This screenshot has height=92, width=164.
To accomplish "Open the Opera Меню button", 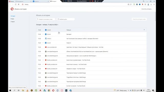I will point(11,1).
